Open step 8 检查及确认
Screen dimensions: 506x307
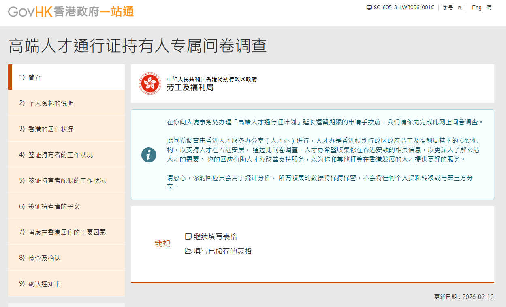coord(66,257)
